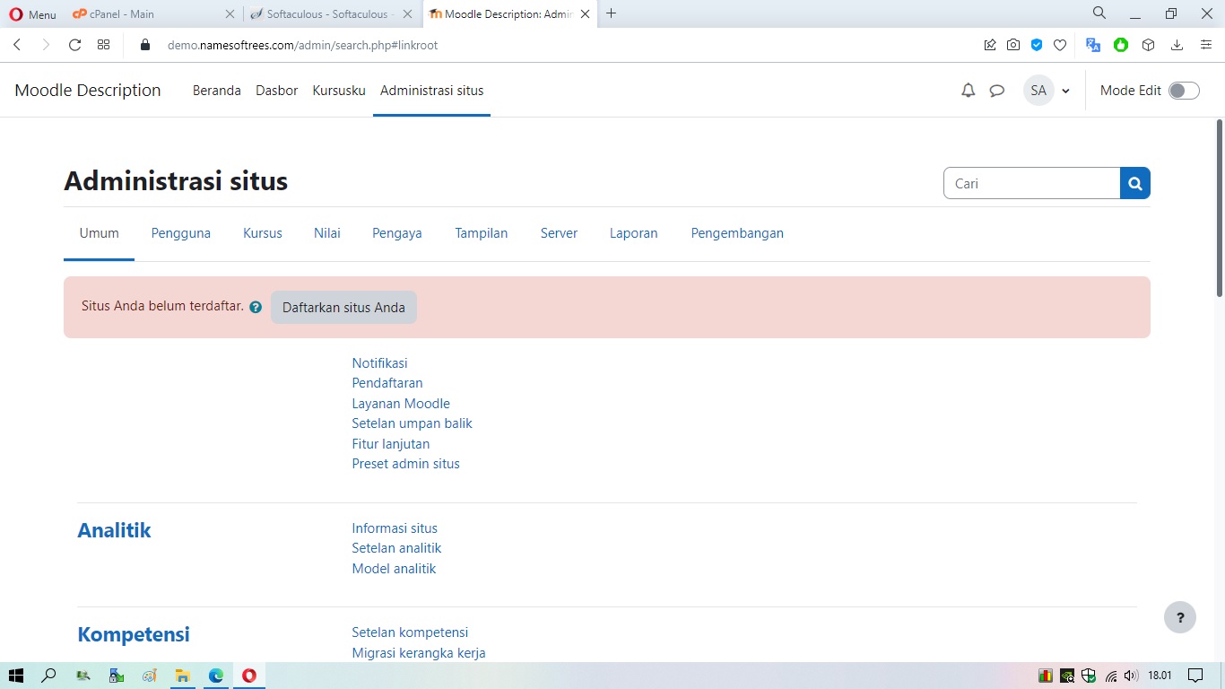Go back with the browser back arrow
The height and width of the screenshot is (689, 1225).
tap(17, 45)
